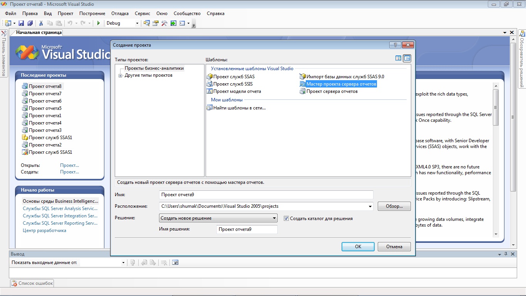Screen dimensions: 526x296
Task: Open the Центр разработчика link
Action: pyautogui.click(x=44, y=230)
